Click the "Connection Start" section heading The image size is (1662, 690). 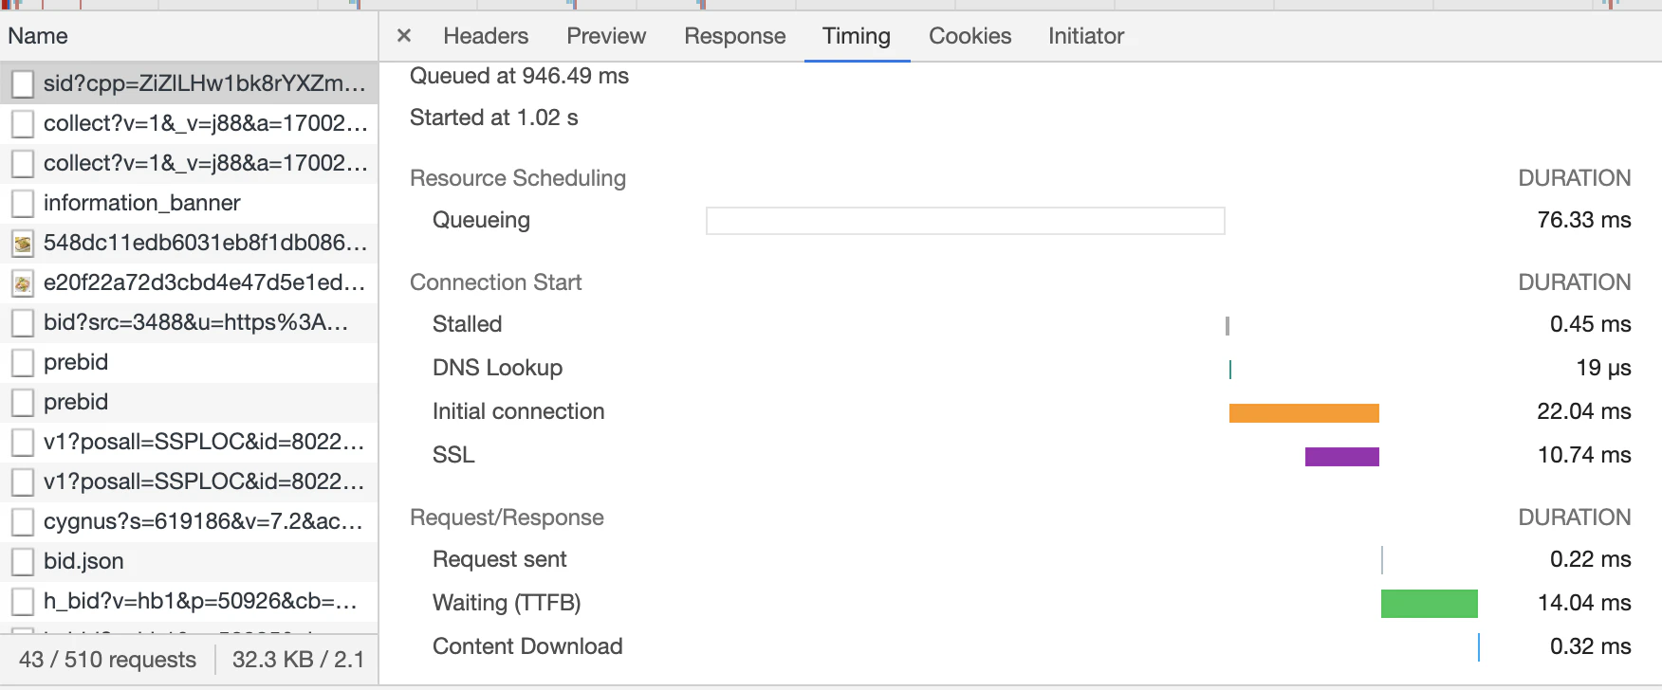[x=496, y=282]
